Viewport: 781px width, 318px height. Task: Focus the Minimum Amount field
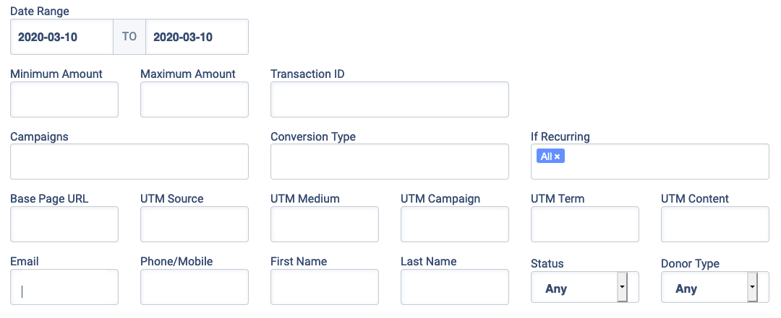pos(64,100)
